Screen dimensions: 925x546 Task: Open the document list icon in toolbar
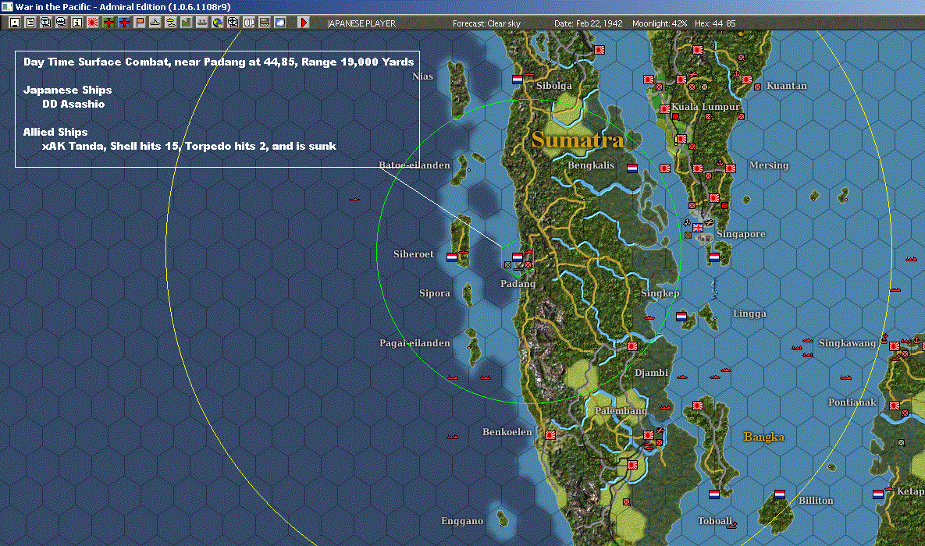[30, 23]
